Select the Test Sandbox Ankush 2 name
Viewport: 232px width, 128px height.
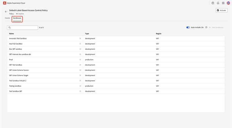point(18,81)
